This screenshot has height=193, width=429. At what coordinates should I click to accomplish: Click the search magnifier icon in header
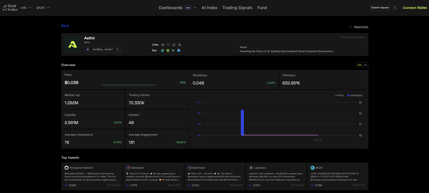(x=395, y=7)
